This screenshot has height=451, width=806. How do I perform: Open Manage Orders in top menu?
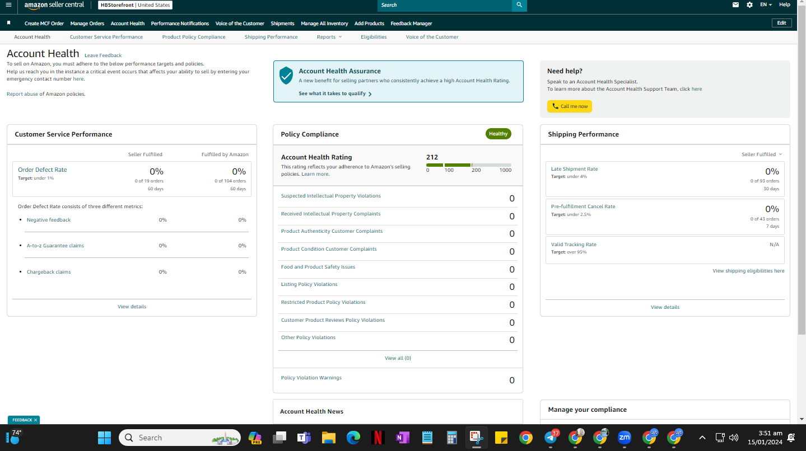point(87,24)
